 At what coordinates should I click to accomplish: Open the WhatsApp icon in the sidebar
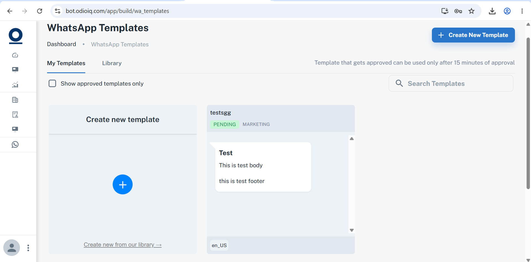coord(15,145)
